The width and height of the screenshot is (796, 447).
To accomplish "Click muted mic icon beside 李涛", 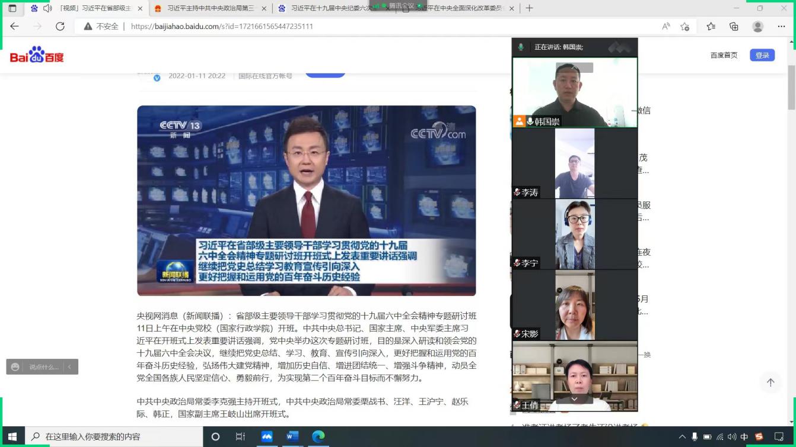I will click(x=517, y=192).
